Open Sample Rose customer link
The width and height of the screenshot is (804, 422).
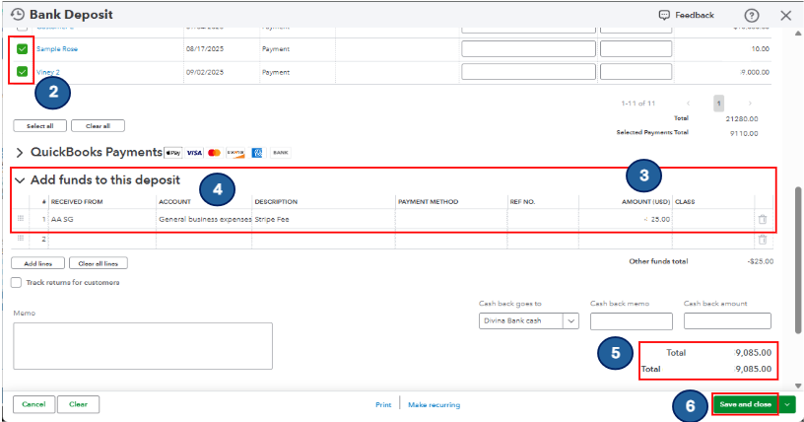point(57,48)
